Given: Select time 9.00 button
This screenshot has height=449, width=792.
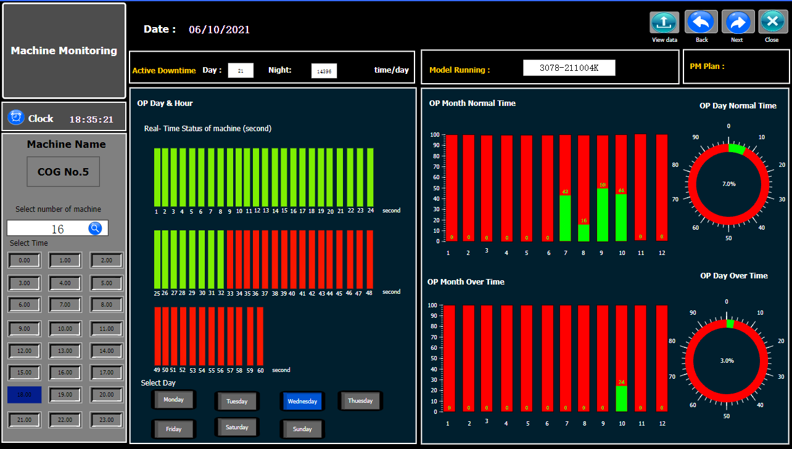Looking at the screenshot, I should (24, 329).
